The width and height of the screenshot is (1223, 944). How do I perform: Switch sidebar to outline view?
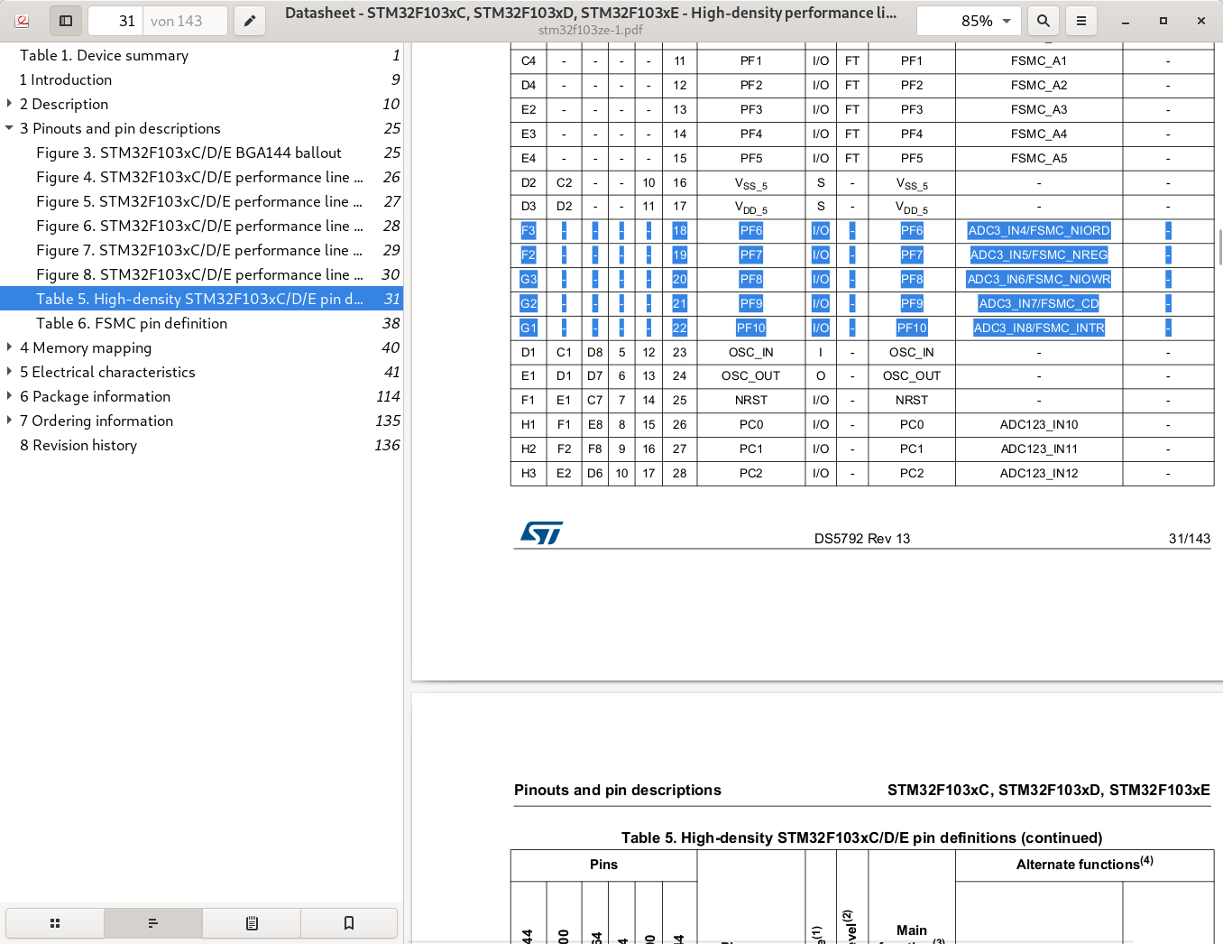click(153, 923)
